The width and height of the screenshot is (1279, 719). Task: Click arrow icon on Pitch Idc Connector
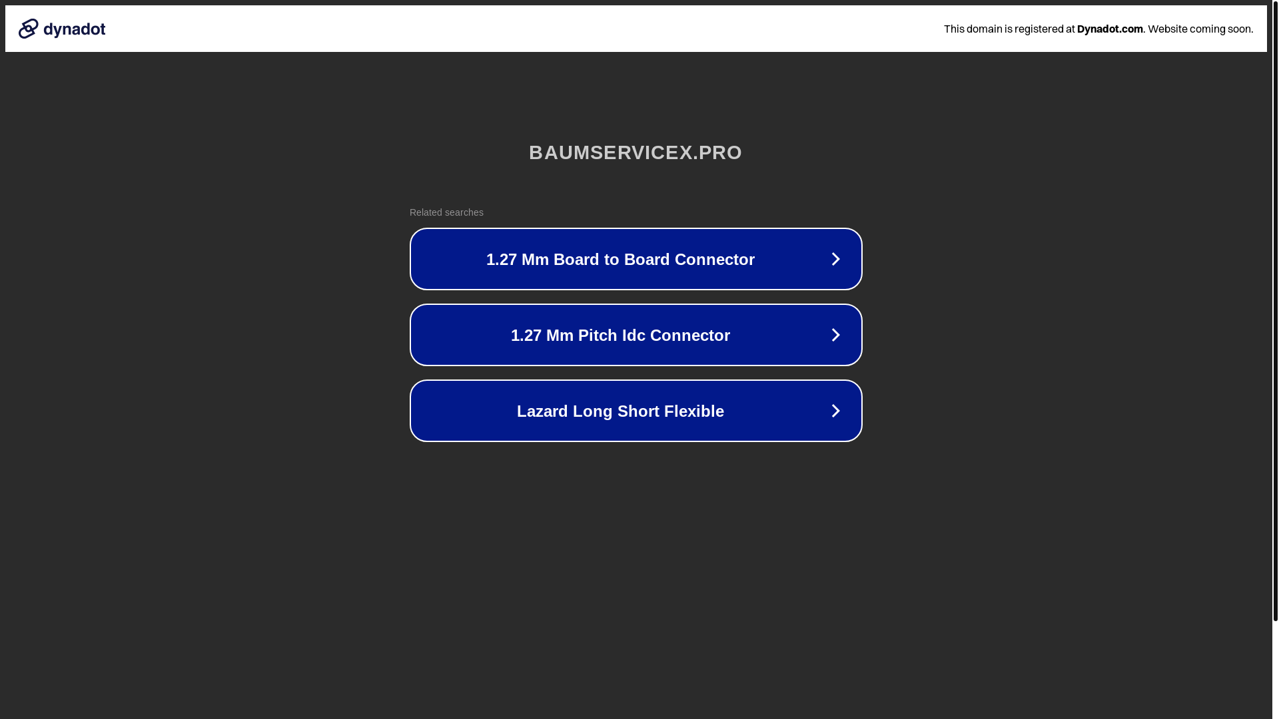click(x=835, y=335)
